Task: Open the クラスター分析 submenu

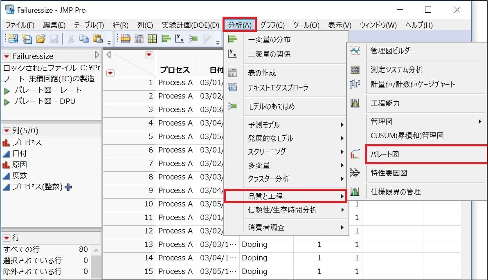Action: pyautogui.click(x=295, y=179)
